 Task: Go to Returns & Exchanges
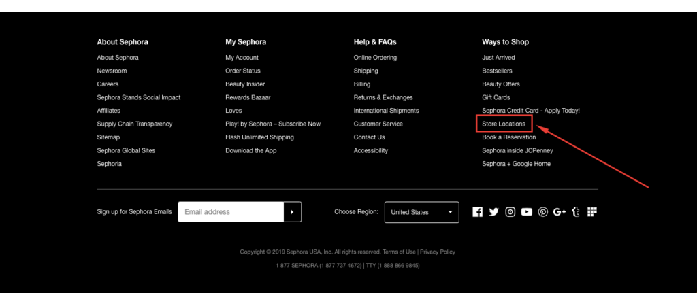(x=384, y=98)
